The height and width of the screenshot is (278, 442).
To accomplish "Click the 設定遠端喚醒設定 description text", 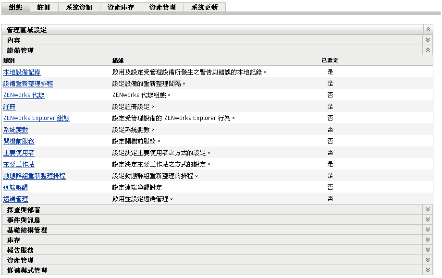I will click(x=137, y=188).
